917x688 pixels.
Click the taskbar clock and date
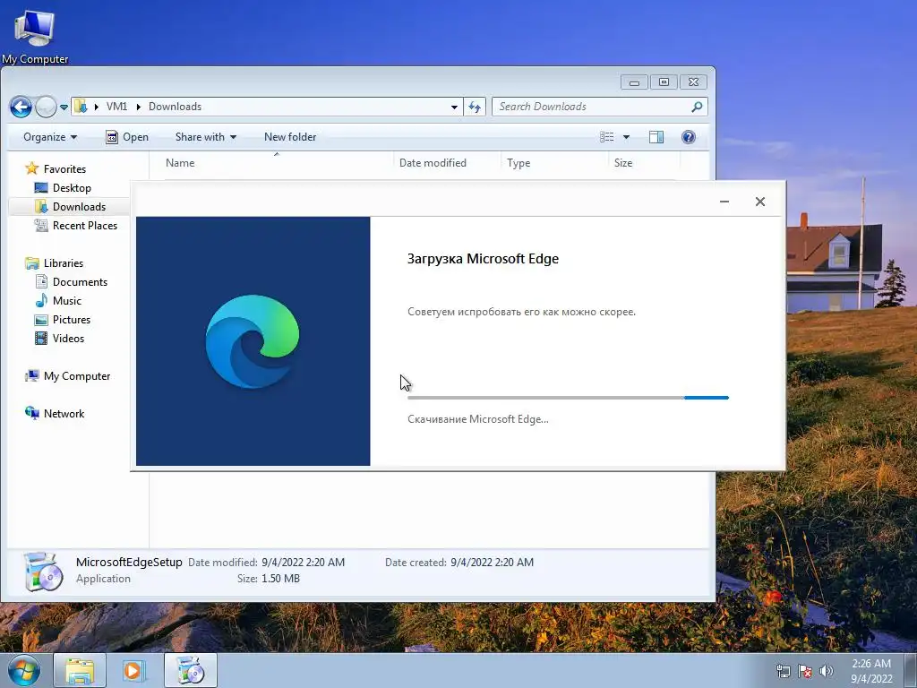[871, 671]
